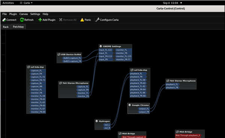Select Yeti Stereo Microphone playback_FL port

coord(173,84)
